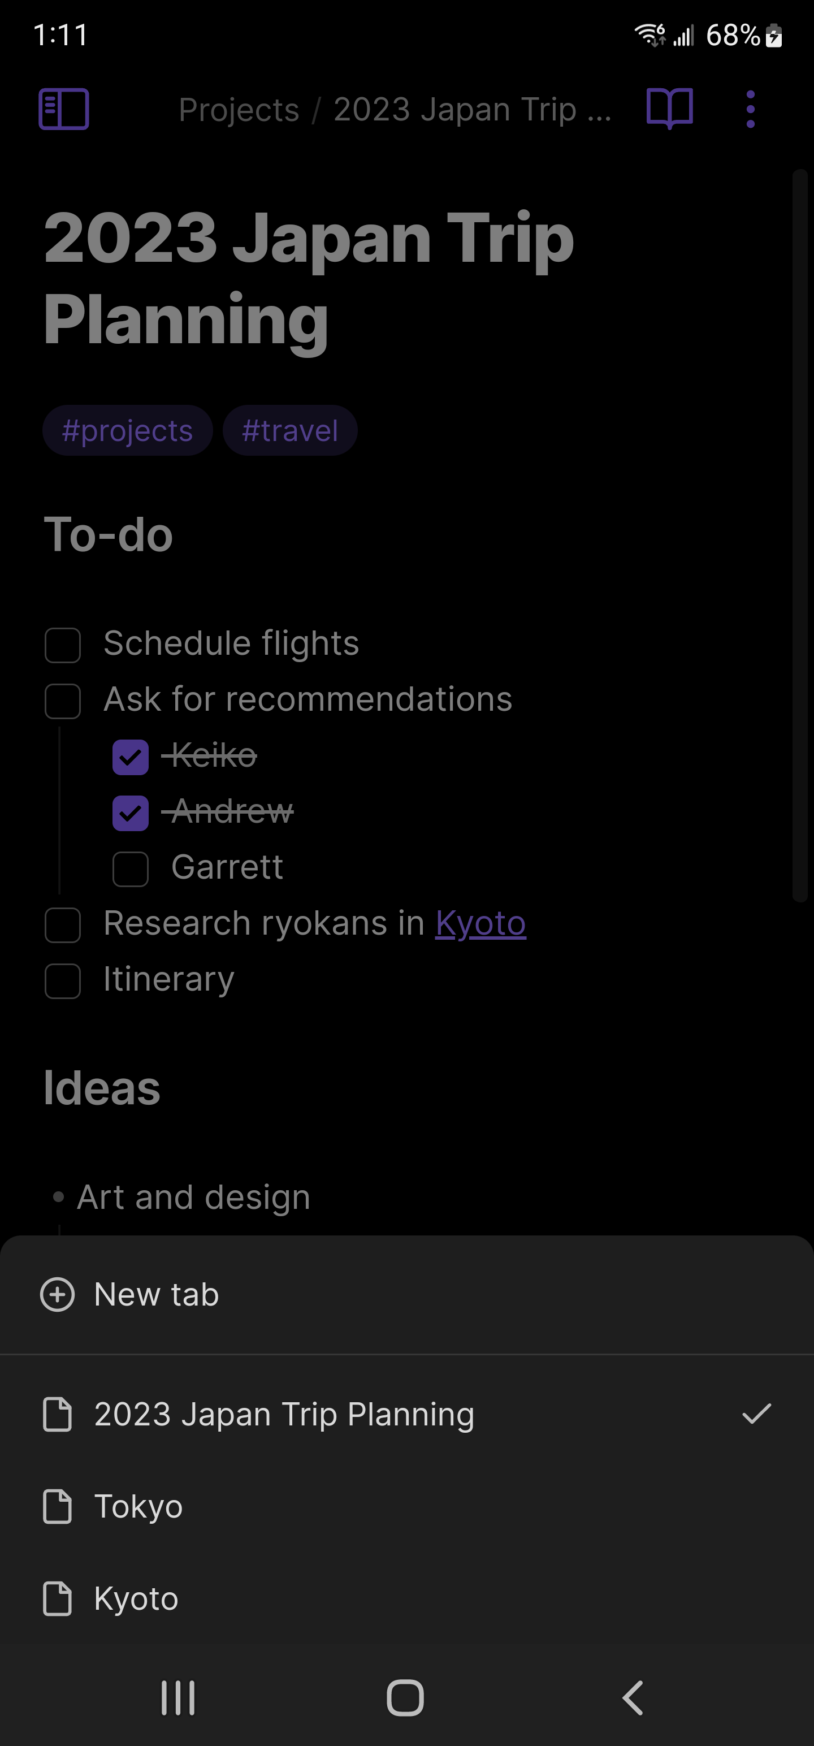Uncheck the Keiko checkbox

[130, 757]
